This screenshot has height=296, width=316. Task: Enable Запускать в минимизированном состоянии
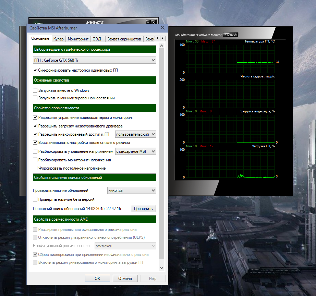[x=35, y=98]
